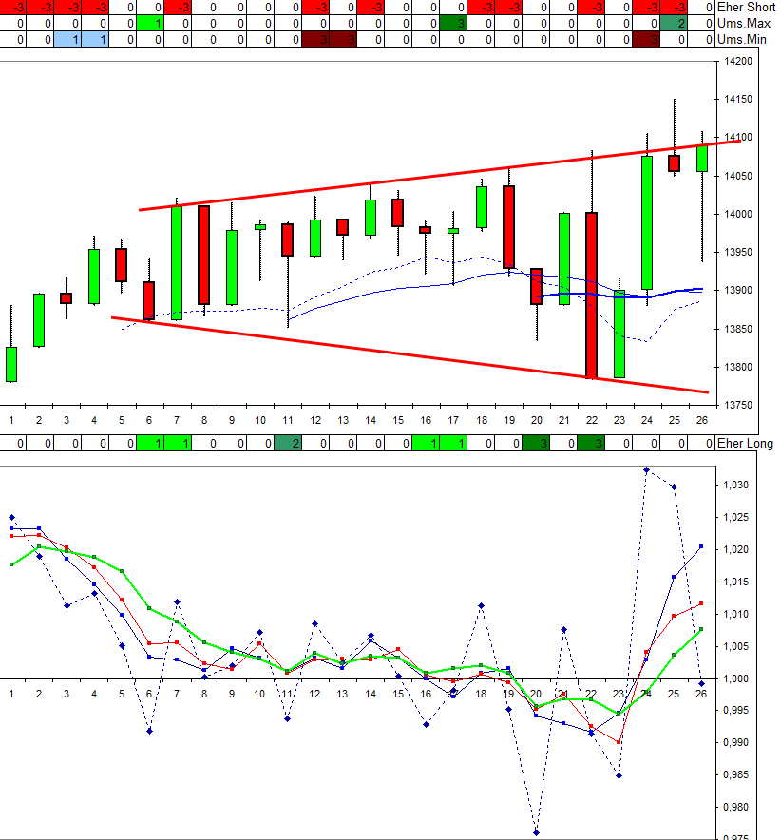Select the dark green "3" cell in Ums.Max row
This screenshot has height=840, width=781.
453,23
